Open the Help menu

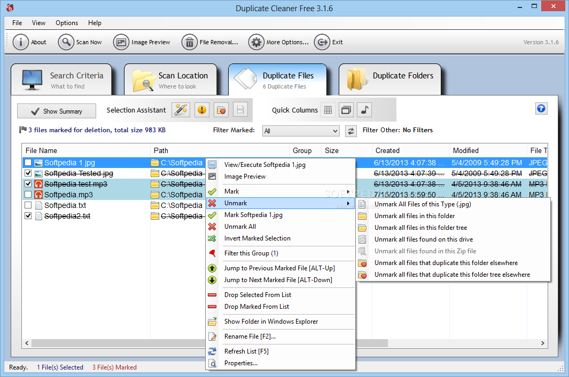click(95, 23)
